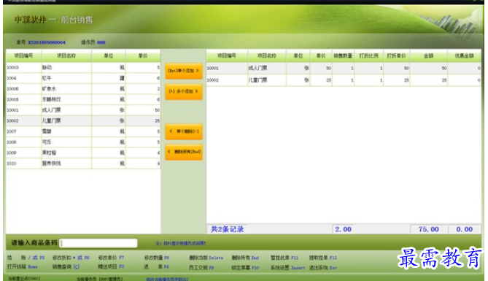Click the 修改数量 F8 shortcut
The width and height of the screenshot is (488, 281).
[x=157, y=258]
